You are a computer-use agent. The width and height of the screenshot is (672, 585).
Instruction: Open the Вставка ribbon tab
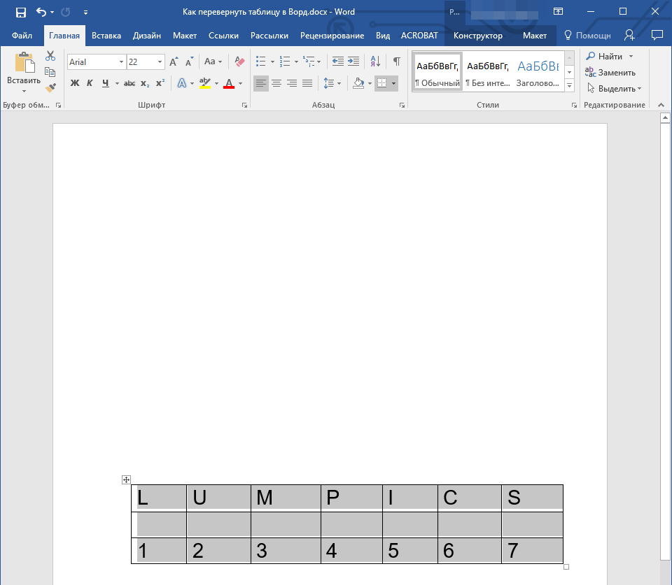[x=106, y=36]
